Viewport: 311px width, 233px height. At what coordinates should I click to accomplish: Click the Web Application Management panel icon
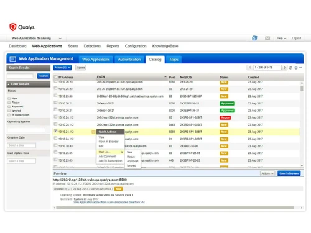(12, 59)
